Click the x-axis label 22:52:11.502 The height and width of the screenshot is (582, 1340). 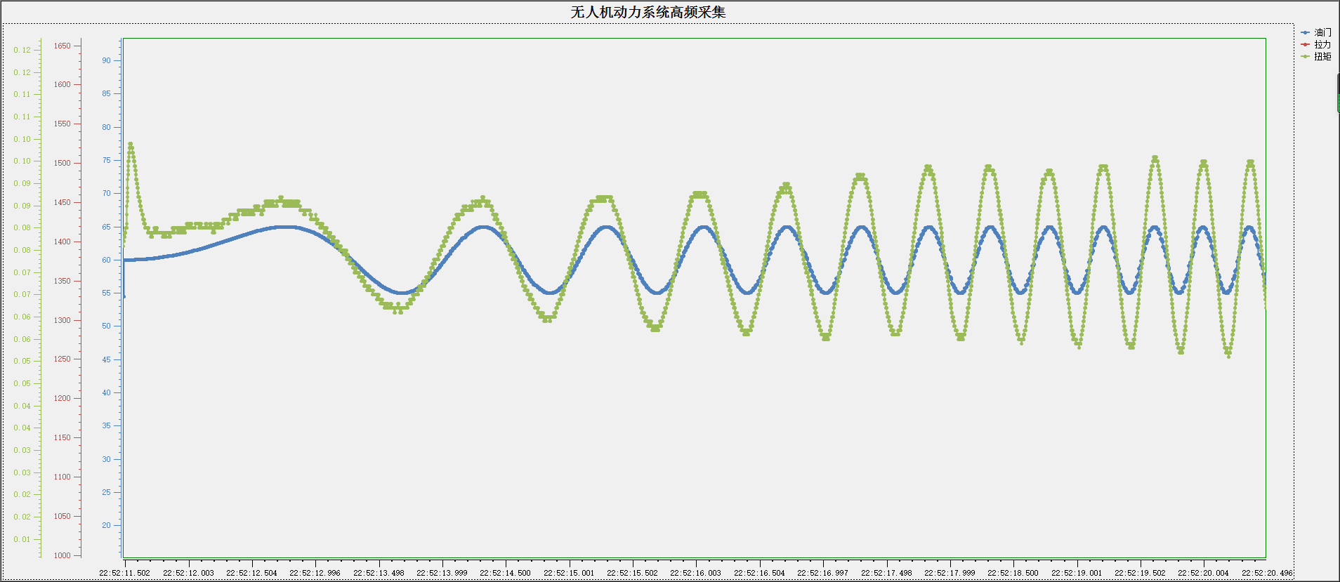124,573
